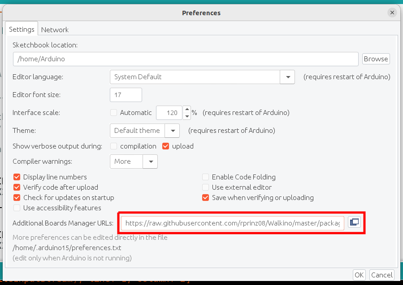The width and height of the screenshot is (403, 285).
Task: Toggle Verify code after upload
Action: coord(17,187)
